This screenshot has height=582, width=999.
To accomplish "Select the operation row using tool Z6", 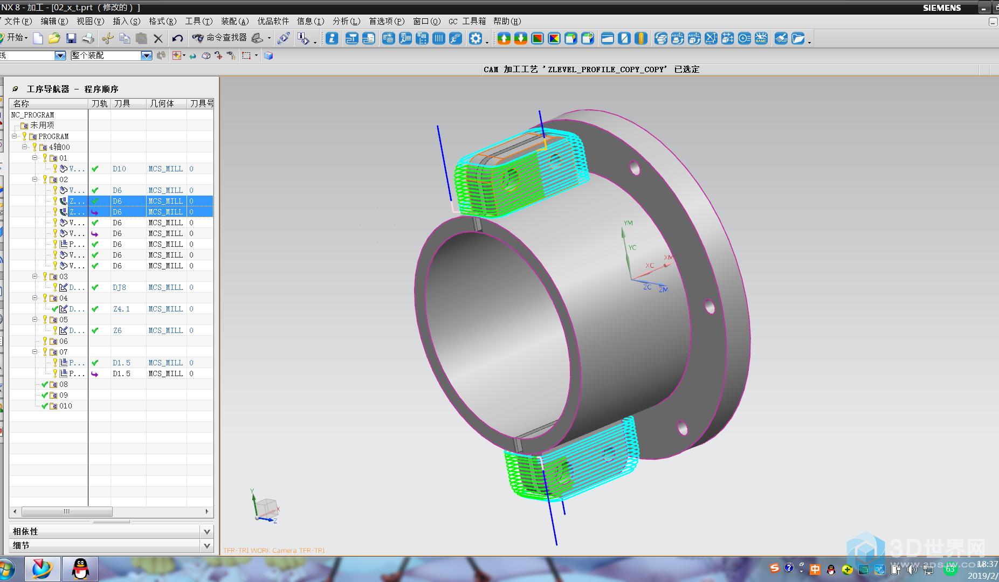I will click(x=112, y=330).
